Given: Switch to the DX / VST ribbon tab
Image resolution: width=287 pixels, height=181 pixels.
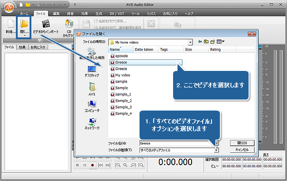Looking at the screenshot, I should point(117,14).
